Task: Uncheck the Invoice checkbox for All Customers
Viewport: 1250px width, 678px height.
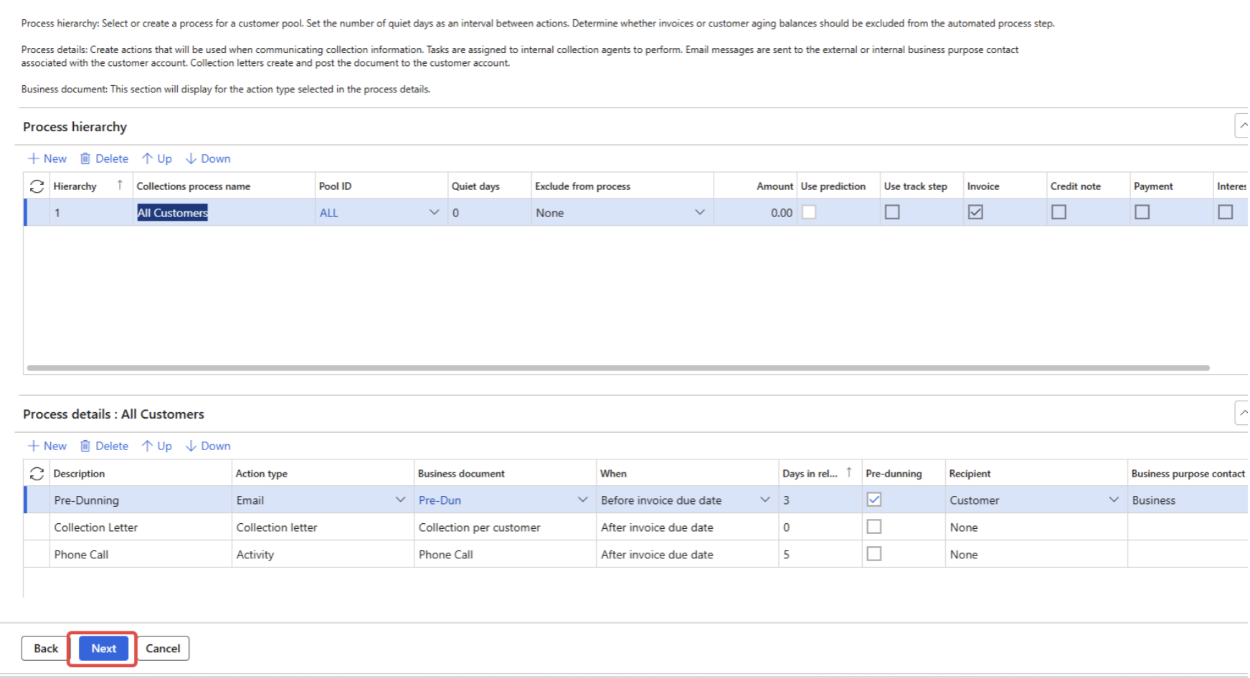Action: coord(975,212)
